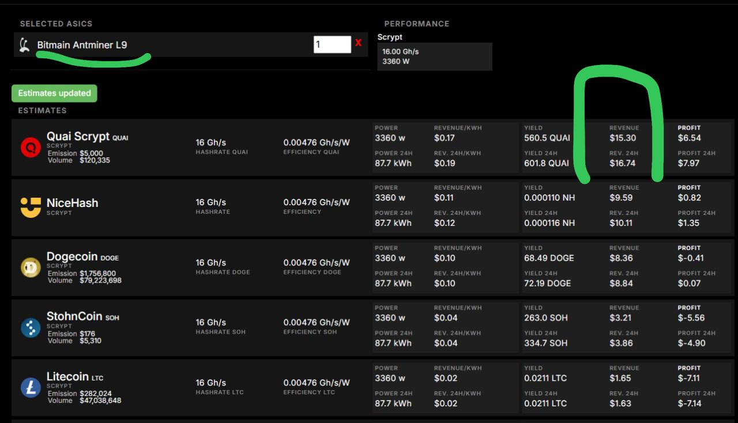Click the Scrypt performance box with 16.00 Gh/s
Screen dimensions: 738x423
434,56
